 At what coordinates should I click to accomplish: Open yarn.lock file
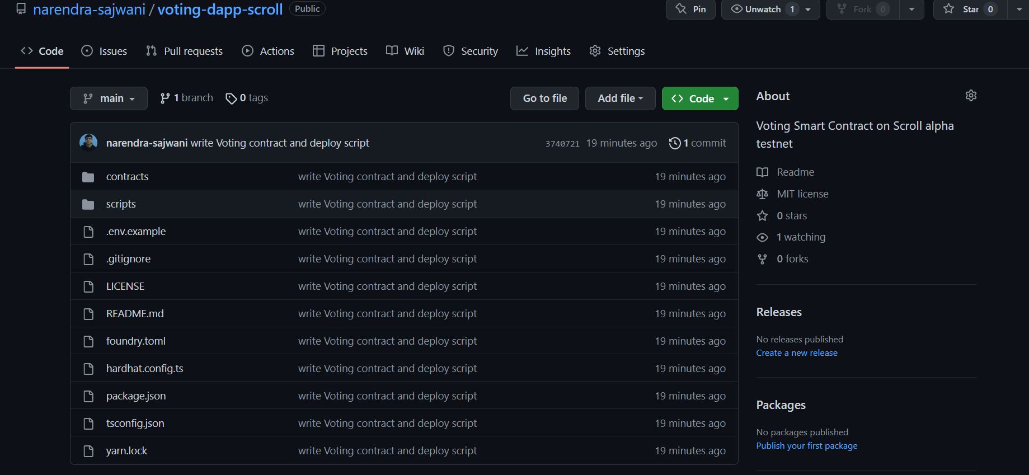126,450
